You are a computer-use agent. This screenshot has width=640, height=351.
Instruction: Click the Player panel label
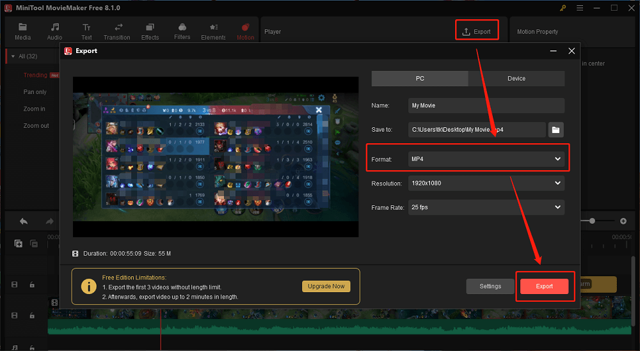(x=272, y=32)
